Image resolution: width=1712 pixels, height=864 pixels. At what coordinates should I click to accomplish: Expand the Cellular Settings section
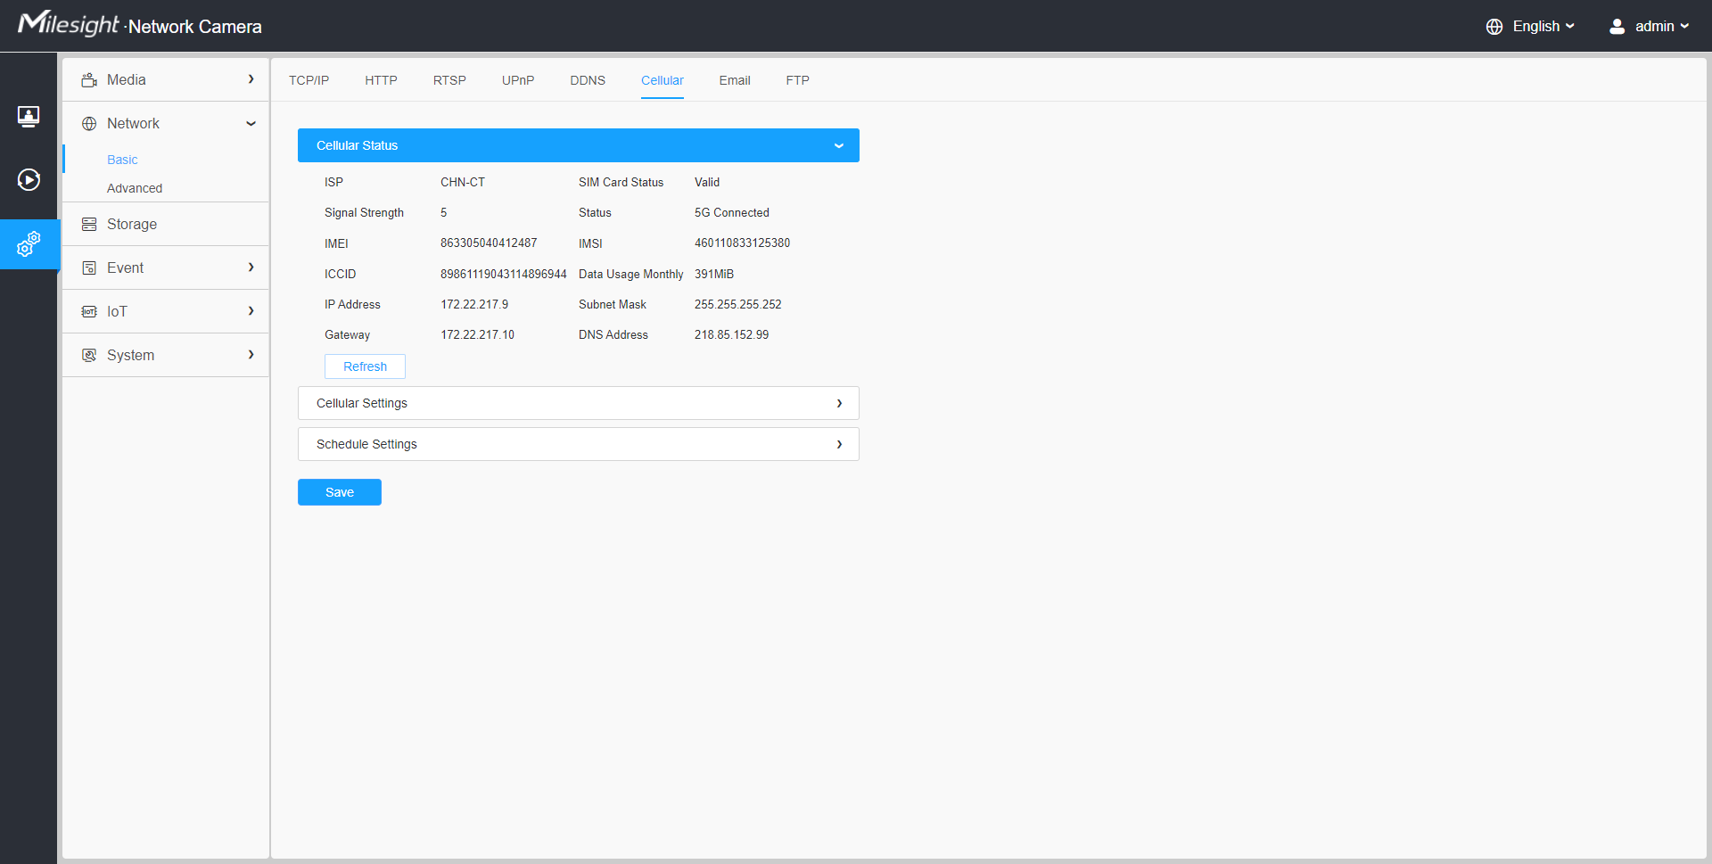[579, 403]
